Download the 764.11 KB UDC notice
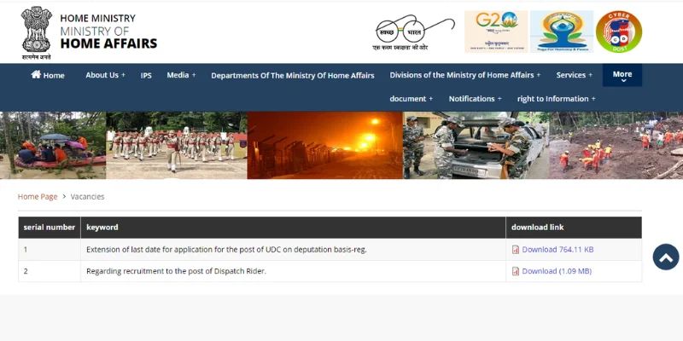 557,250
